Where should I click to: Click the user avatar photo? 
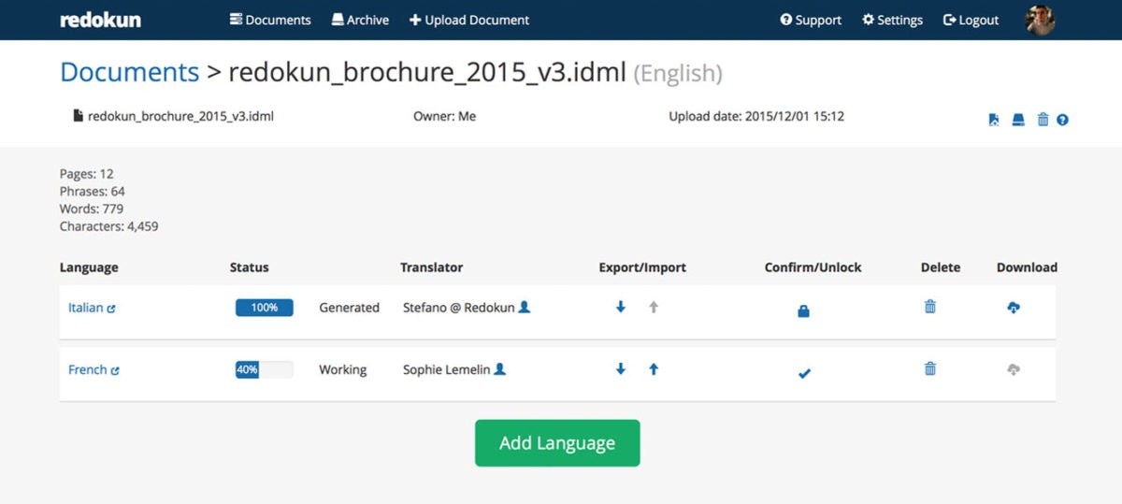[1040, 20]
